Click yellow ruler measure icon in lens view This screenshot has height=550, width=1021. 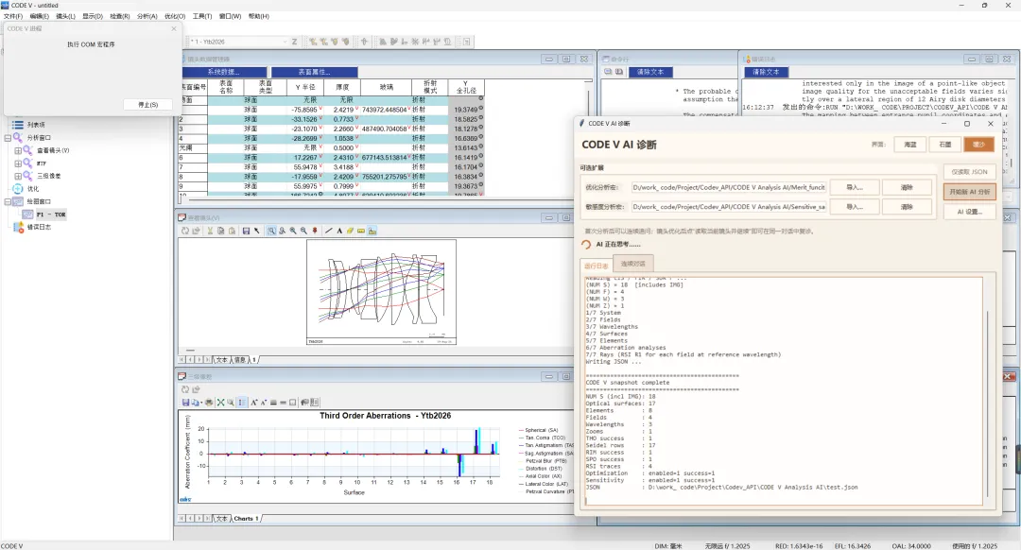point(361,232)
